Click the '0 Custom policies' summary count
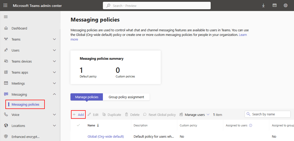Screen dimensions: 294x141 pos(125,73)
